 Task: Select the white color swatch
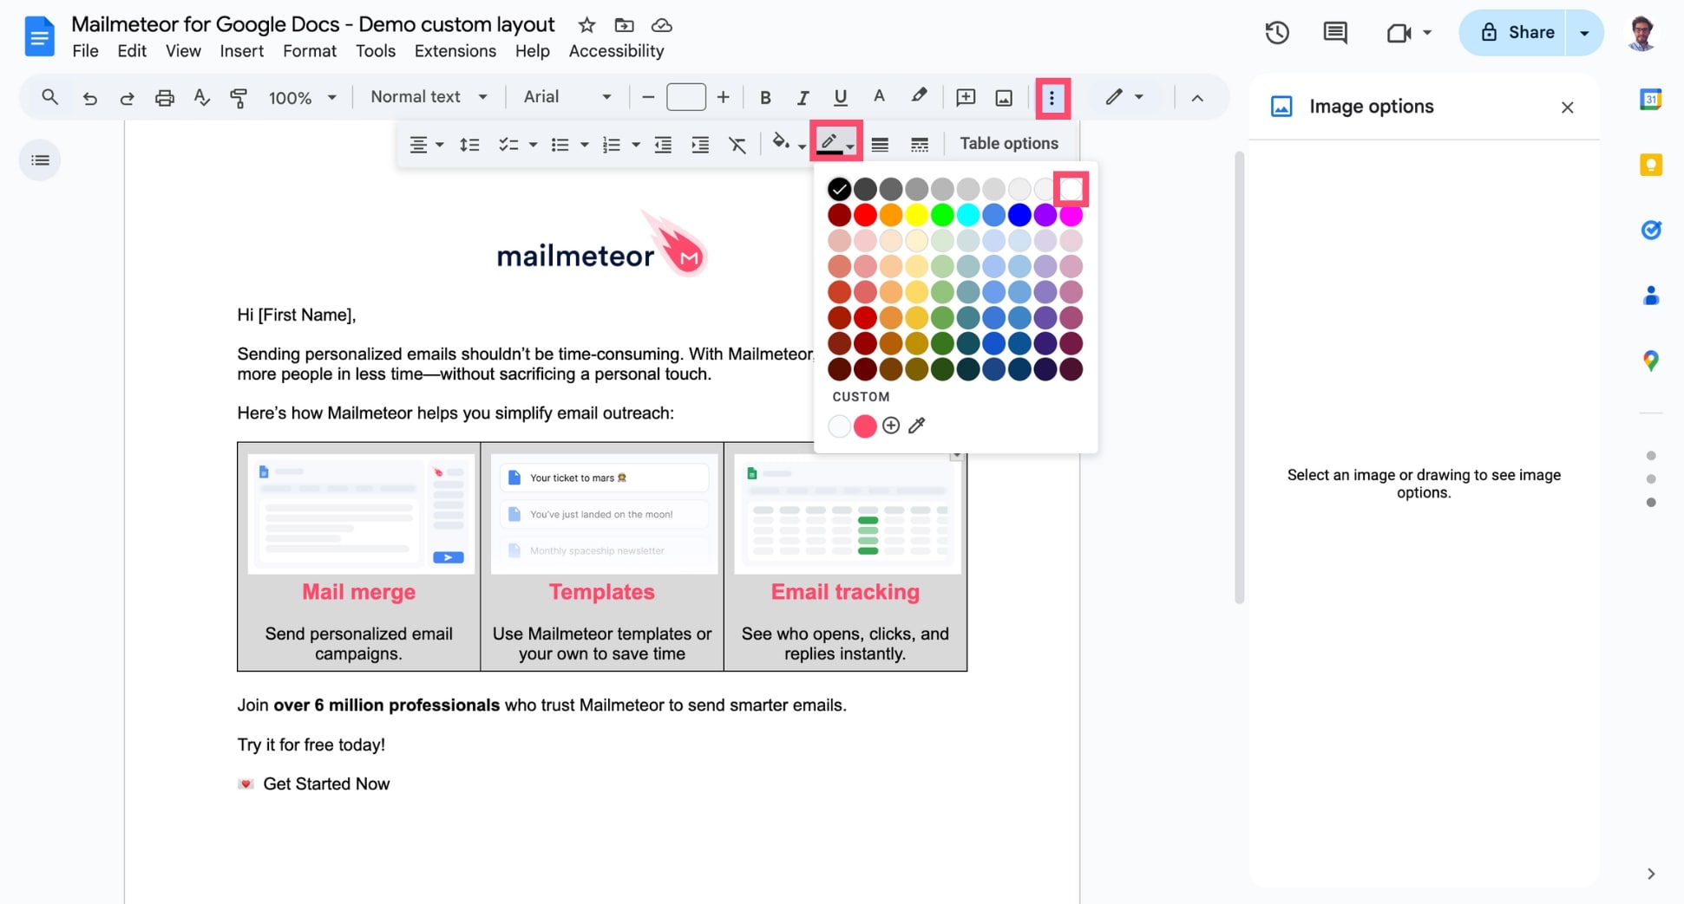tap(1071, 189)
